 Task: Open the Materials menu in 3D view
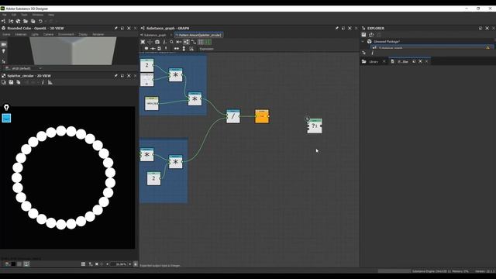pyautogui.click(x=21, y=34)
